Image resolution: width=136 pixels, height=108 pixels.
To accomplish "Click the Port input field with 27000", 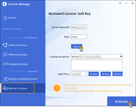I will coord(79,37).
